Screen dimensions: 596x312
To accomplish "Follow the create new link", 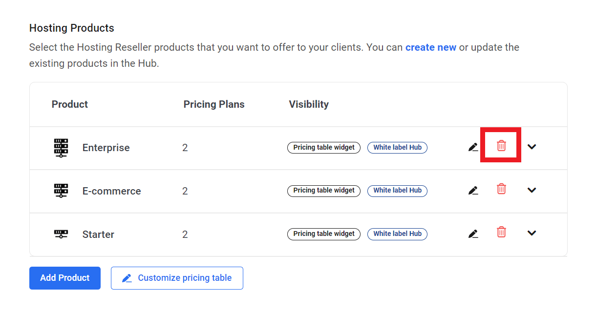I will pos(431,47).
